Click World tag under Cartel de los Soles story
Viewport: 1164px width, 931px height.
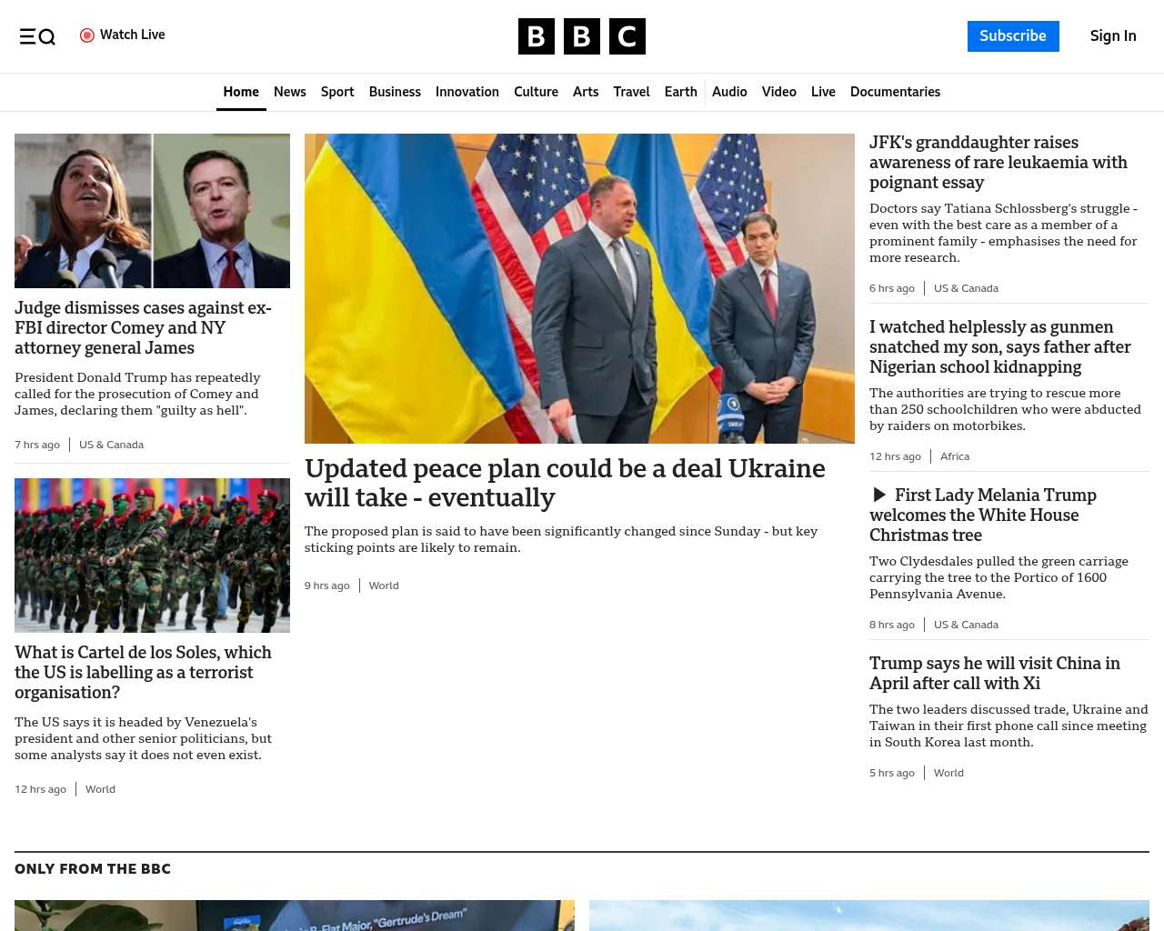click(x=100, y=789)
